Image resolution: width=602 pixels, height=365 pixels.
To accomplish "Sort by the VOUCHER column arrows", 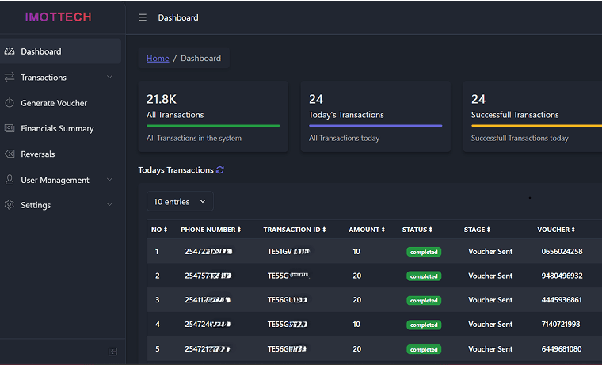I will point(573,230).
